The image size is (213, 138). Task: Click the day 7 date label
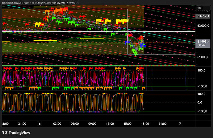[180, 124]
